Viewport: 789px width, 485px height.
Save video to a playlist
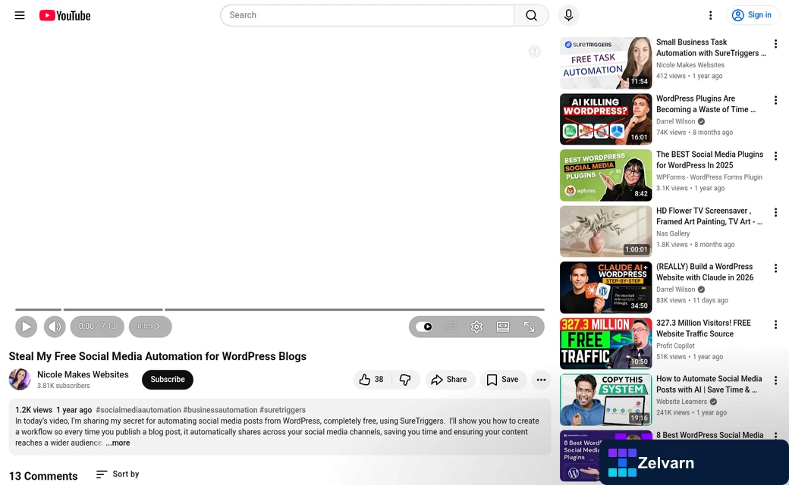point(503,380)
